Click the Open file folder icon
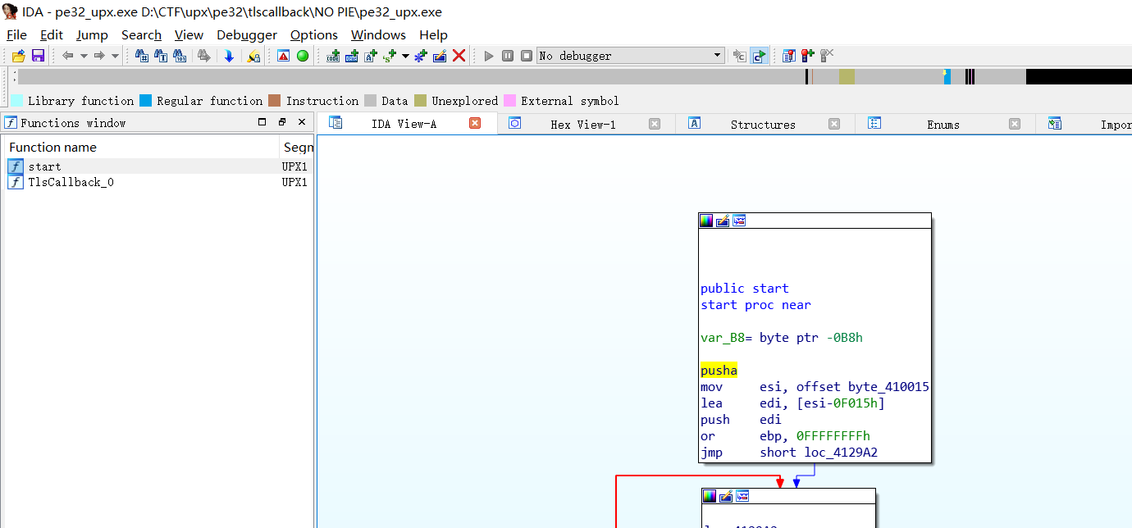Screen dimensions: 1132x528 [x=18, y=56]
